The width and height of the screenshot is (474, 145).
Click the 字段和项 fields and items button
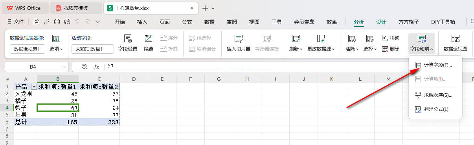[422, 43]
